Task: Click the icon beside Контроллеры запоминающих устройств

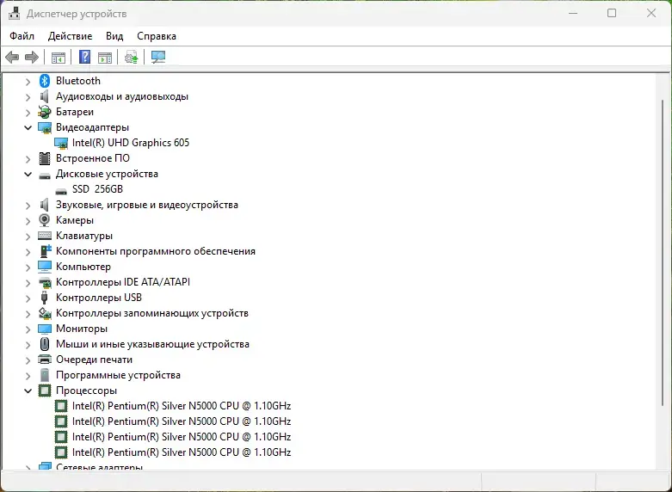Action: pos(45,313)
